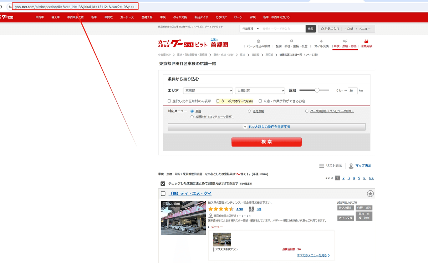Open 中古車 in the red nav bar

(x=40, y=17)
